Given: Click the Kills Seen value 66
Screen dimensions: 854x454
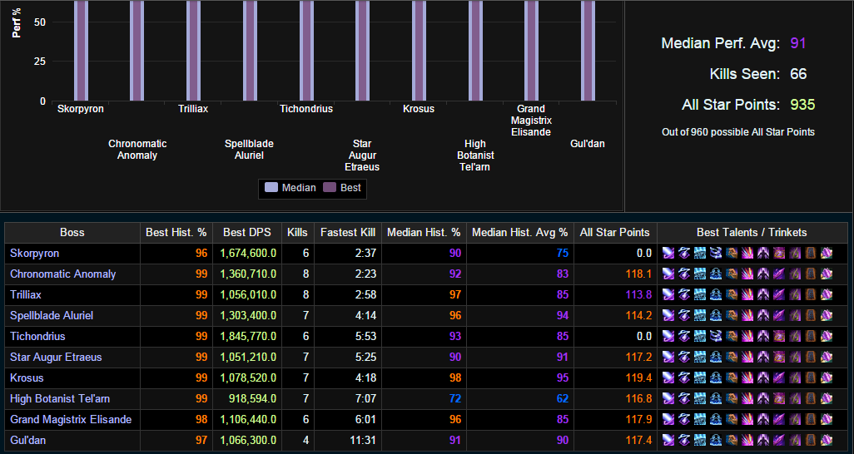Looking at the screenshot, I should [798, 74].
